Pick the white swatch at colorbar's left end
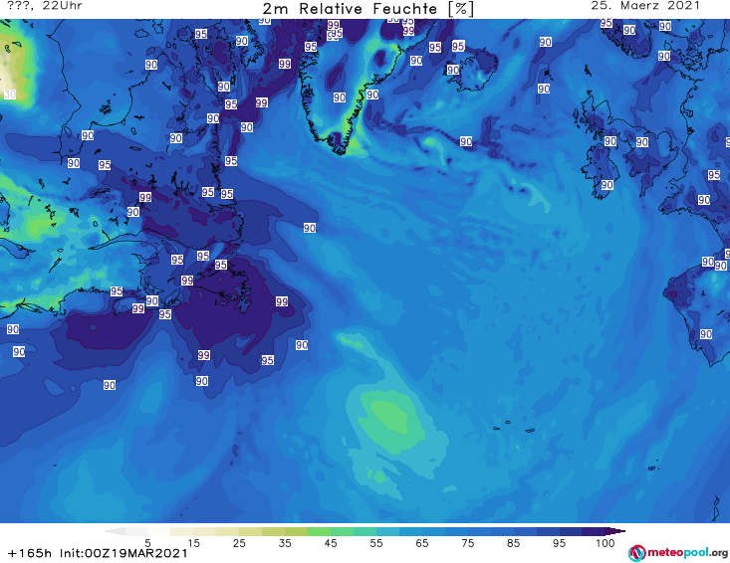The height and width of the screenshot is (563, 730). click(x=116, y=531)
